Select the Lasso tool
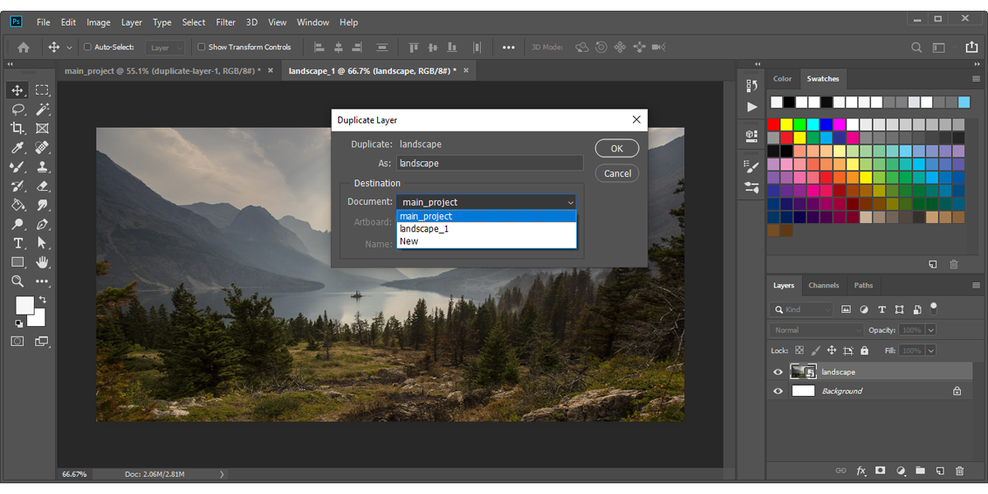This screenshot has width=988, height=494. click(x=17, y=110)
